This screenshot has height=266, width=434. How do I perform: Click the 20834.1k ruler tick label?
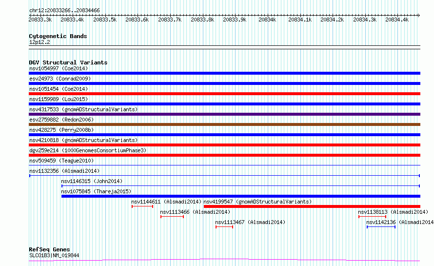300,20
